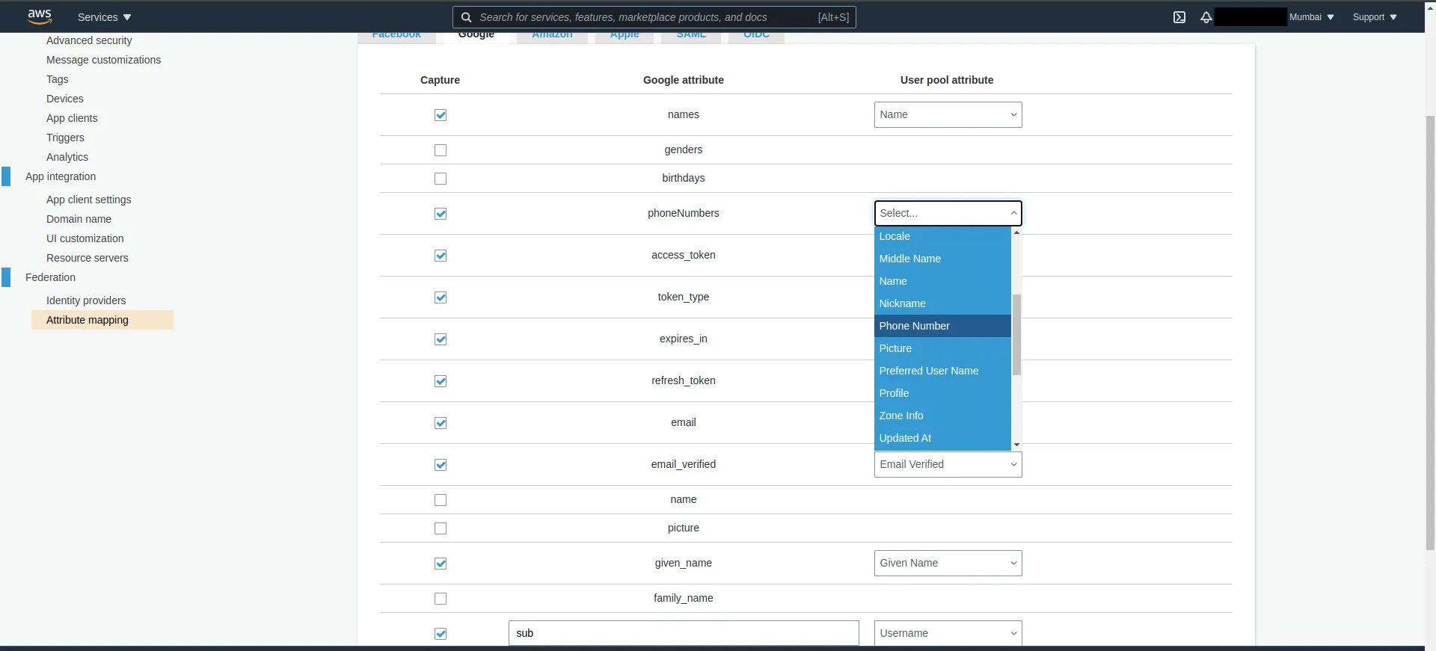Click the dropdown list scroll-down arrow
This screenshot has width=1436, height=651.
click(1016, 445)
